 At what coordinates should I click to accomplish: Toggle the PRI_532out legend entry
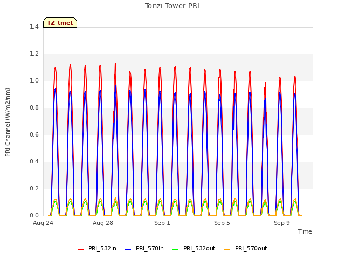click(194, 249)
